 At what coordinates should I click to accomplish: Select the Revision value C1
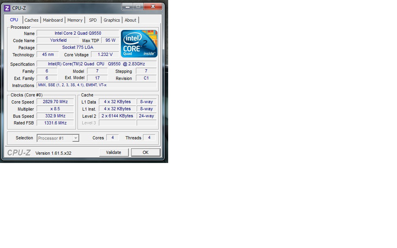tap(146, 78)
